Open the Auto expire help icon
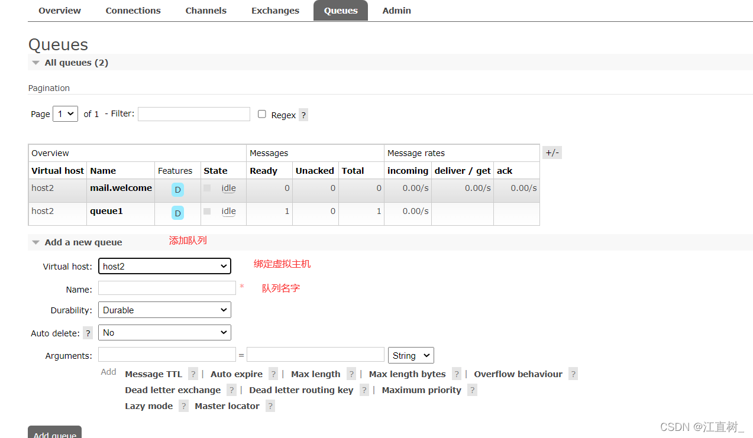Screen dimensions: 753x438 click(273, 374)
